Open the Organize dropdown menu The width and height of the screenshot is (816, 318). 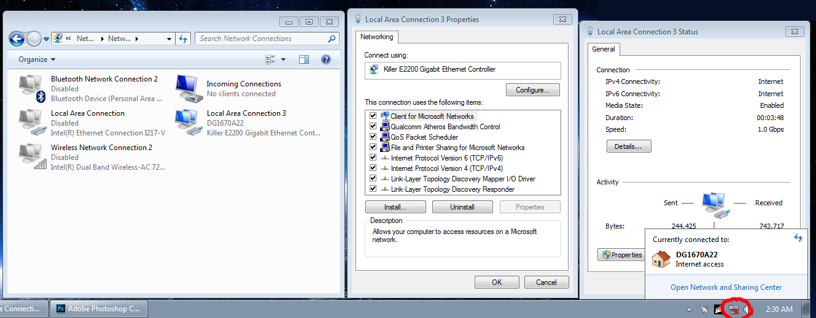pyautogui.click(x=37, y=59)
